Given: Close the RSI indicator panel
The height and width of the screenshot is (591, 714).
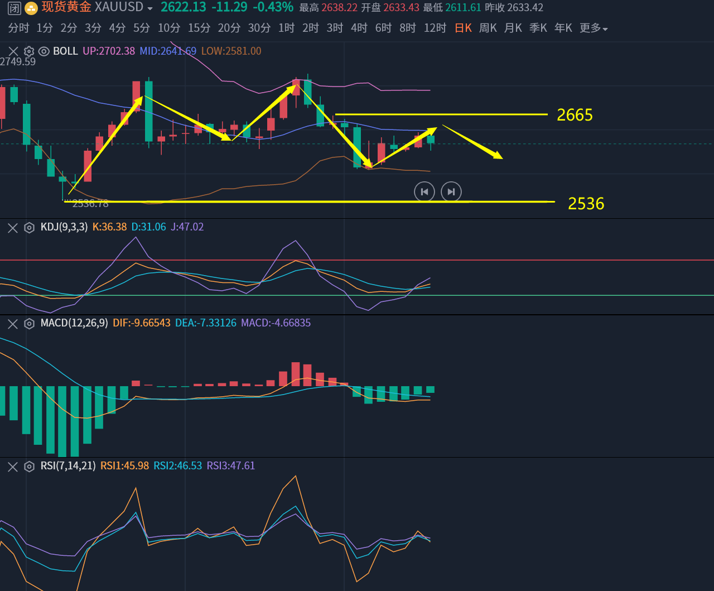Looking at the screenshot, I should (13, 467).
